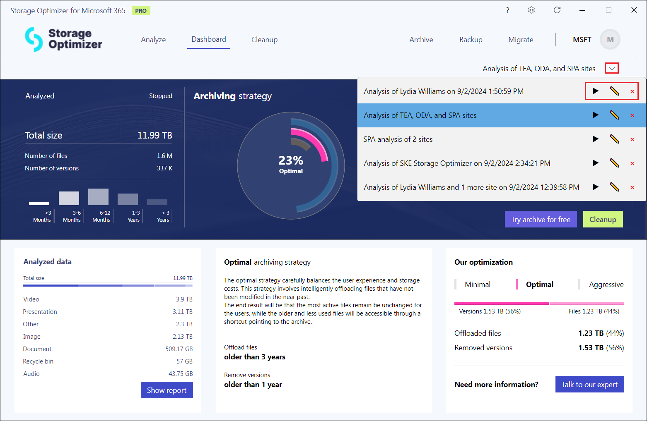This screenshot has height=421, width=647.
Task: Go to the Cleanup tab
Action: pyautogui.click(x=264, y=40)
